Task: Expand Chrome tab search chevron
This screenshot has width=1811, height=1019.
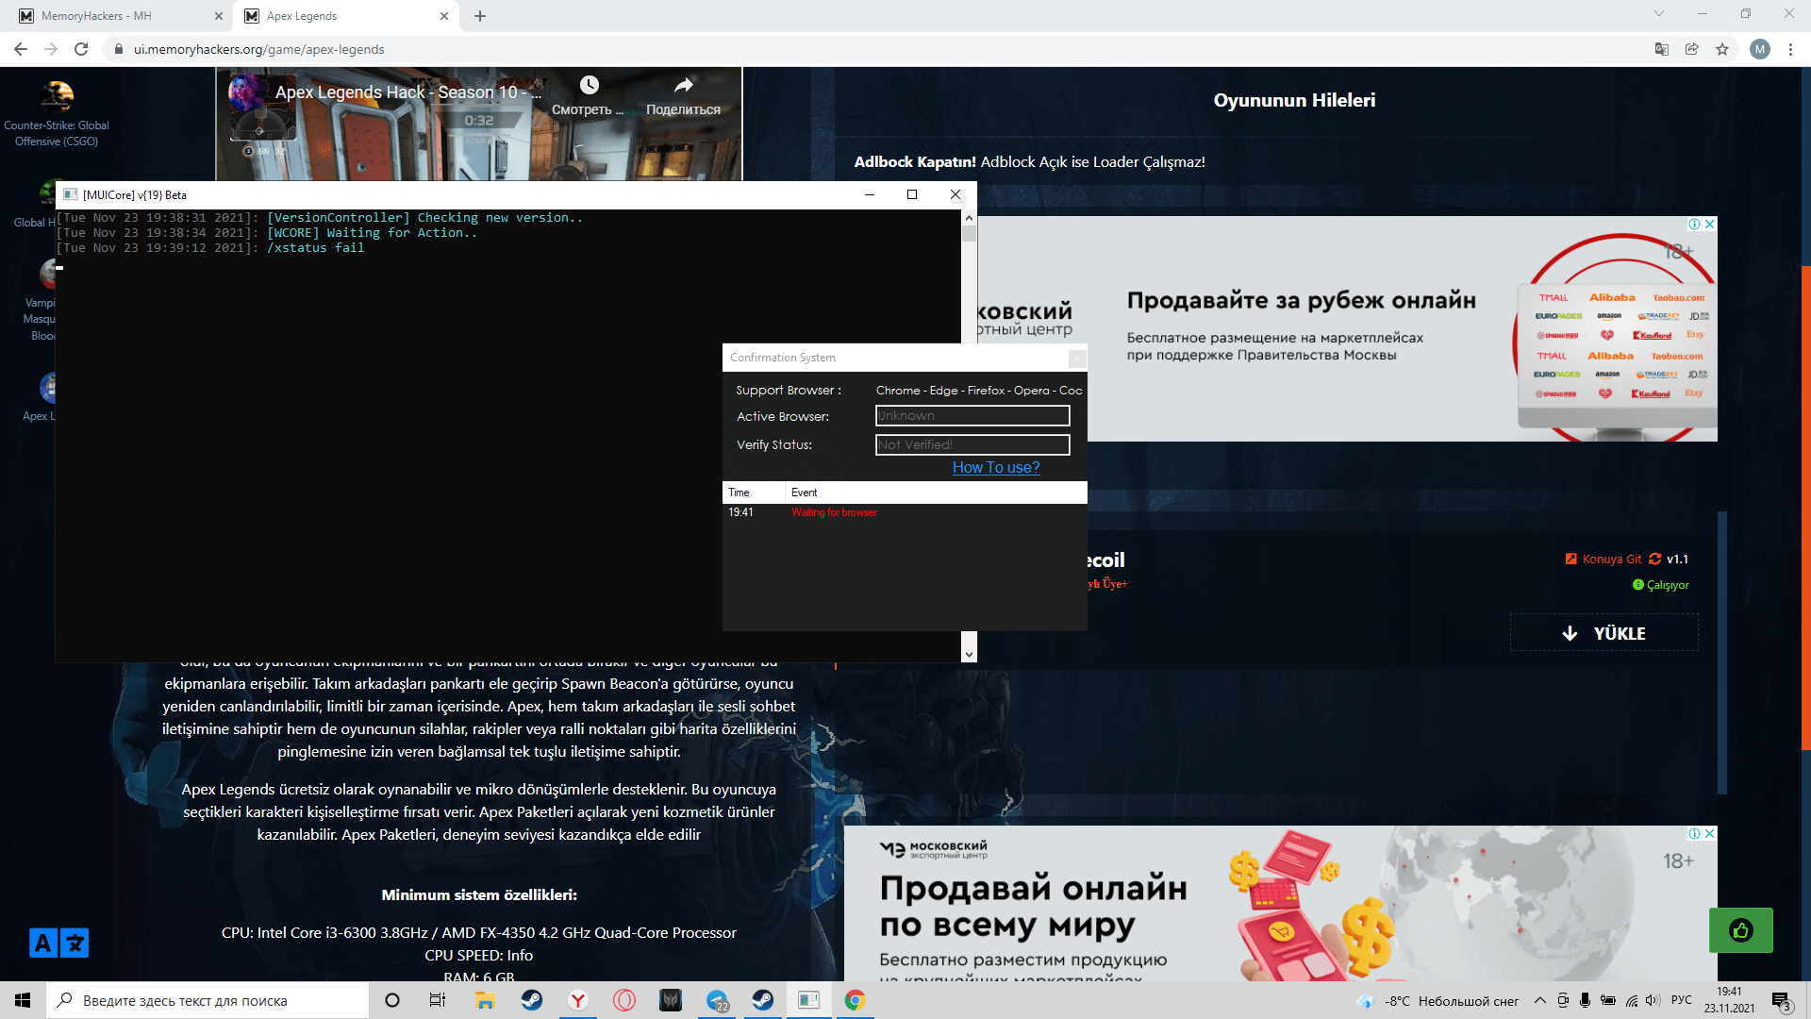Action: click(x=1659, y=13)
